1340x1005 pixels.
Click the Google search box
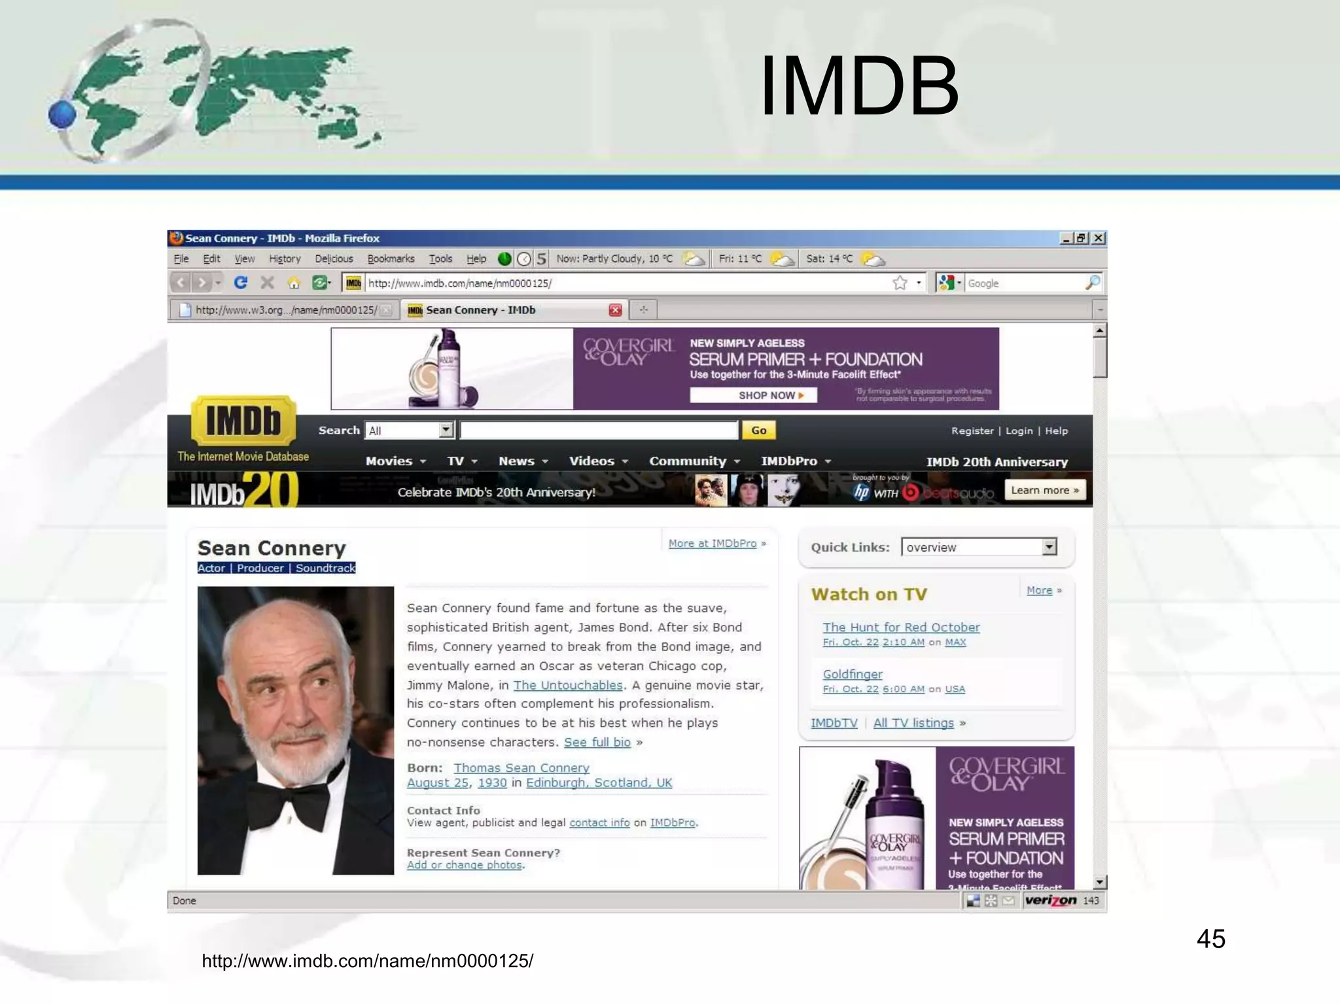point(1024,283)
